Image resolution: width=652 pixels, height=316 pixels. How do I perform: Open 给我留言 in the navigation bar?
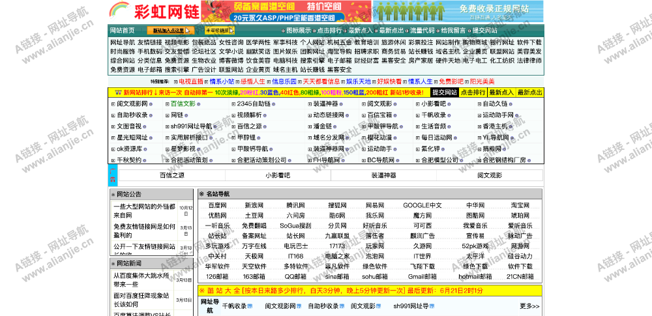(x=453, y=31)
